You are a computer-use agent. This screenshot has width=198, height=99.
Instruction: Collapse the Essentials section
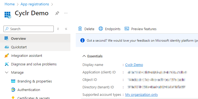(x=84, y=56)
